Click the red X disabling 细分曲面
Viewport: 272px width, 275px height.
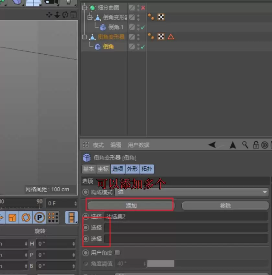pos(143,8)
